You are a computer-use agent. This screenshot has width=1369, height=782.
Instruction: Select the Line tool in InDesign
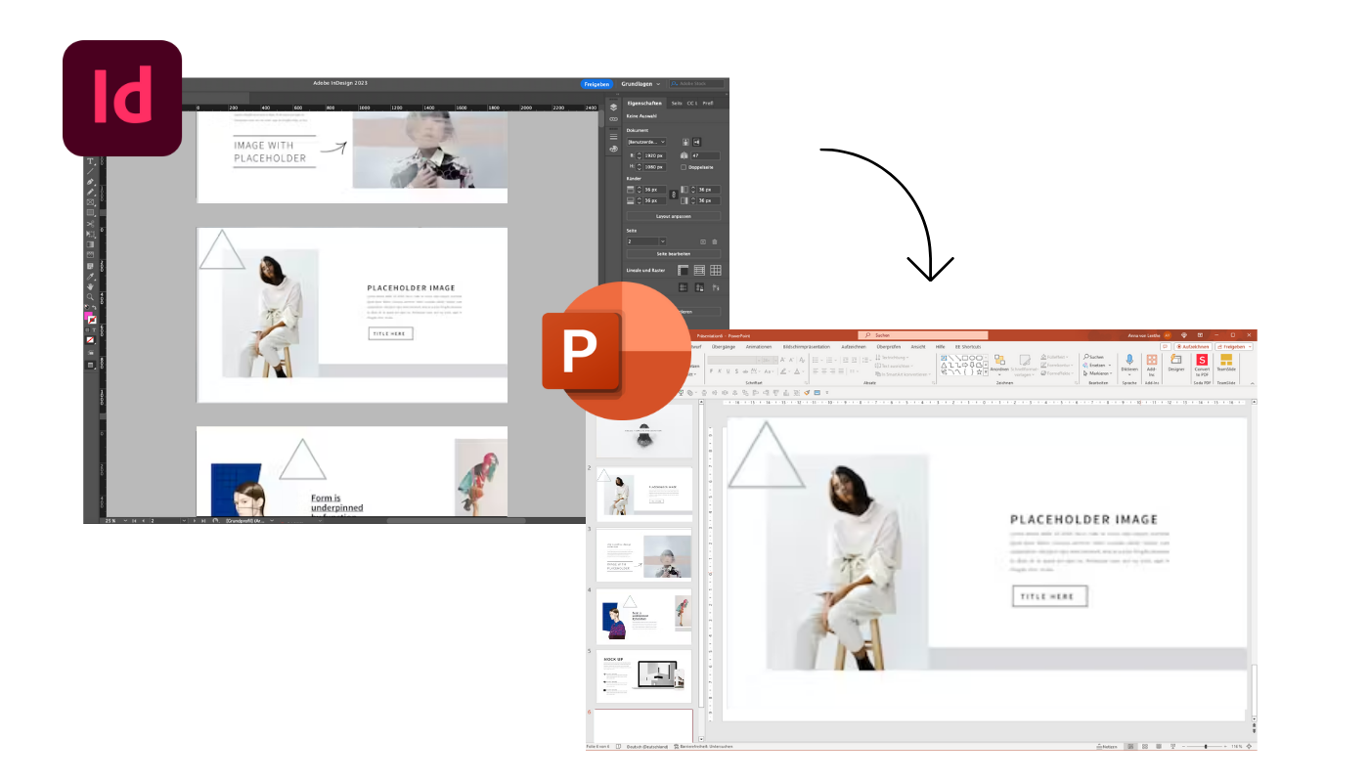pyautogui.click(x=90, y=171)
